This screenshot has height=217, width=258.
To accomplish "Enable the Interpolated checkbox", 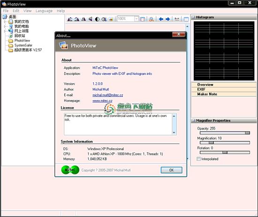I will coord(198,159).
